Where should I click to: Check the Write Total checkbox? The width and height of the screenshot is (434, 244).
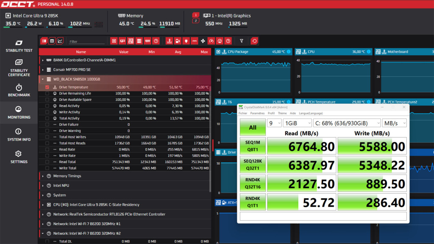pos(47,168)
